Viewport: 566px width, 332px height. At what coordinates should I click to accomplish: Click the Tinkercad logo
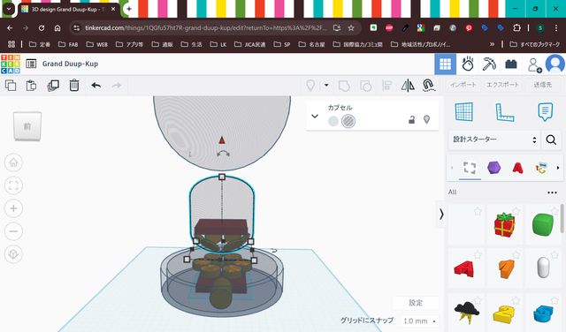pyautogui.click(x=11, y=64)
